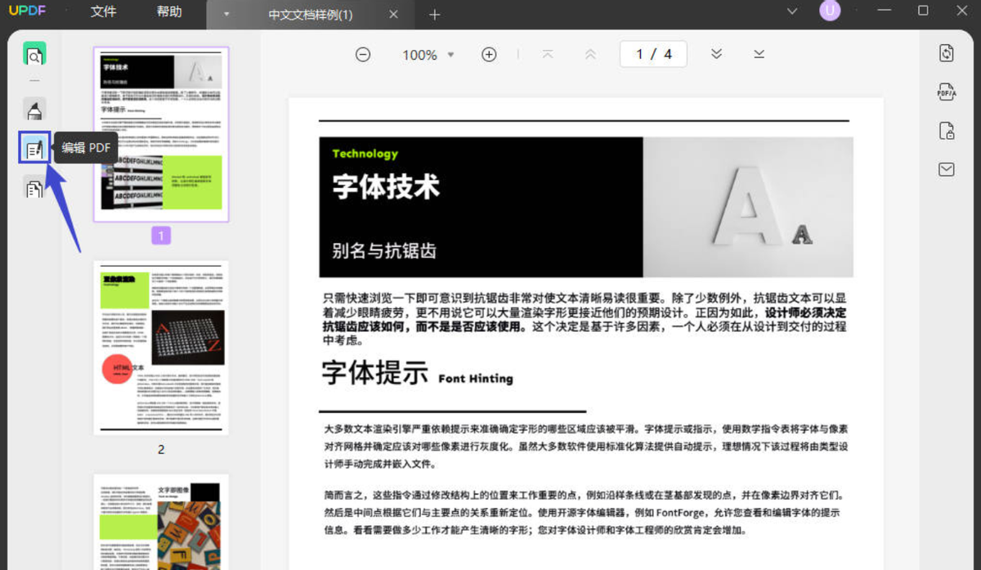The height and width of the screenshot is (570, 981).
Task: Open the organize pages tool
Action: coord(34,190)
